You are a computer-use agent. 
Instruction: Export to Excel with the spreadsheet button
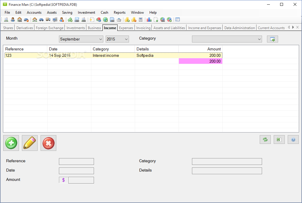[x=279, y=140]
